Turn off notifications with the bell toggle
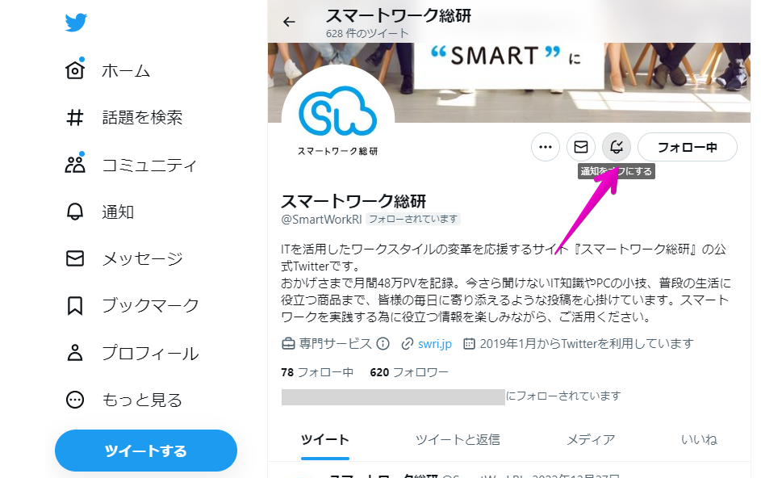This screenshot has width=761, height=478. pyautogui.click(x=617, y=147)
